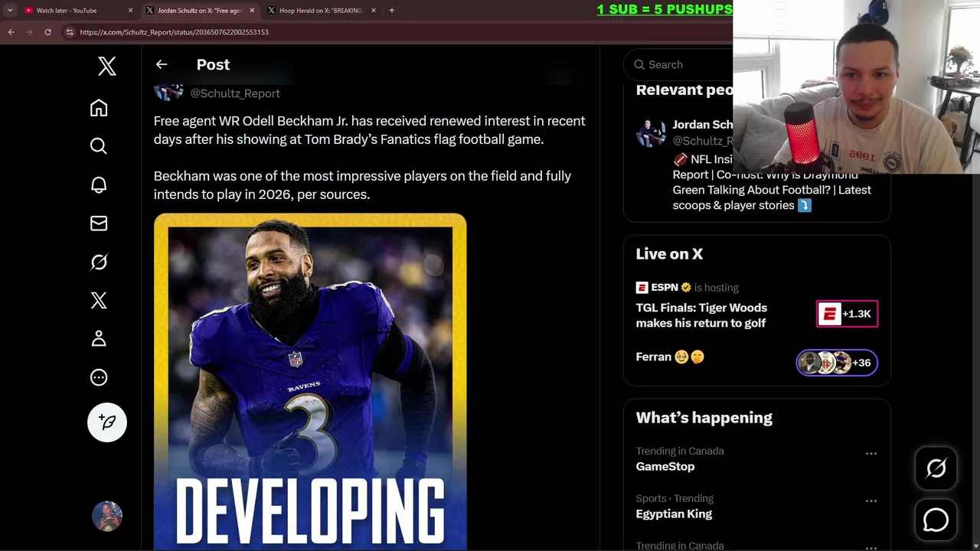Join ESPN live +1.3K listeners badge
This screenshot has height=551, width=980.
(x=847, y=314)
